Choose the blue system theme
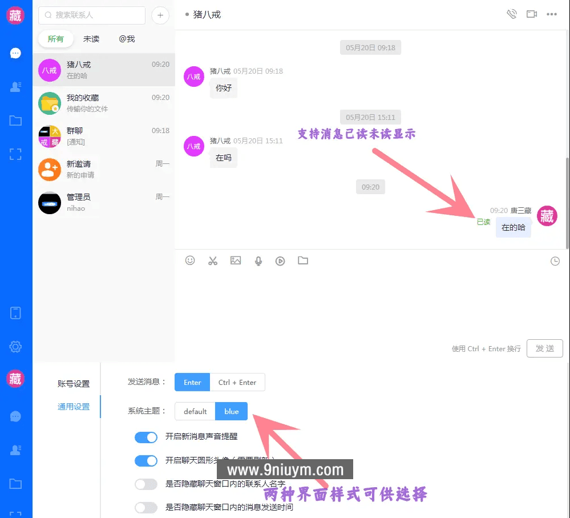This screenshot has width=570, height=518. click(x=231, y=411)
